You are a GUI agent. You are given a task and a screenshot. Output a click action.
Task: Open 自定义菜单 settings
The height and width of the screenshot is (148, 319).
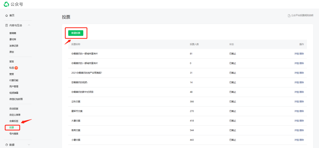point(15,115)
